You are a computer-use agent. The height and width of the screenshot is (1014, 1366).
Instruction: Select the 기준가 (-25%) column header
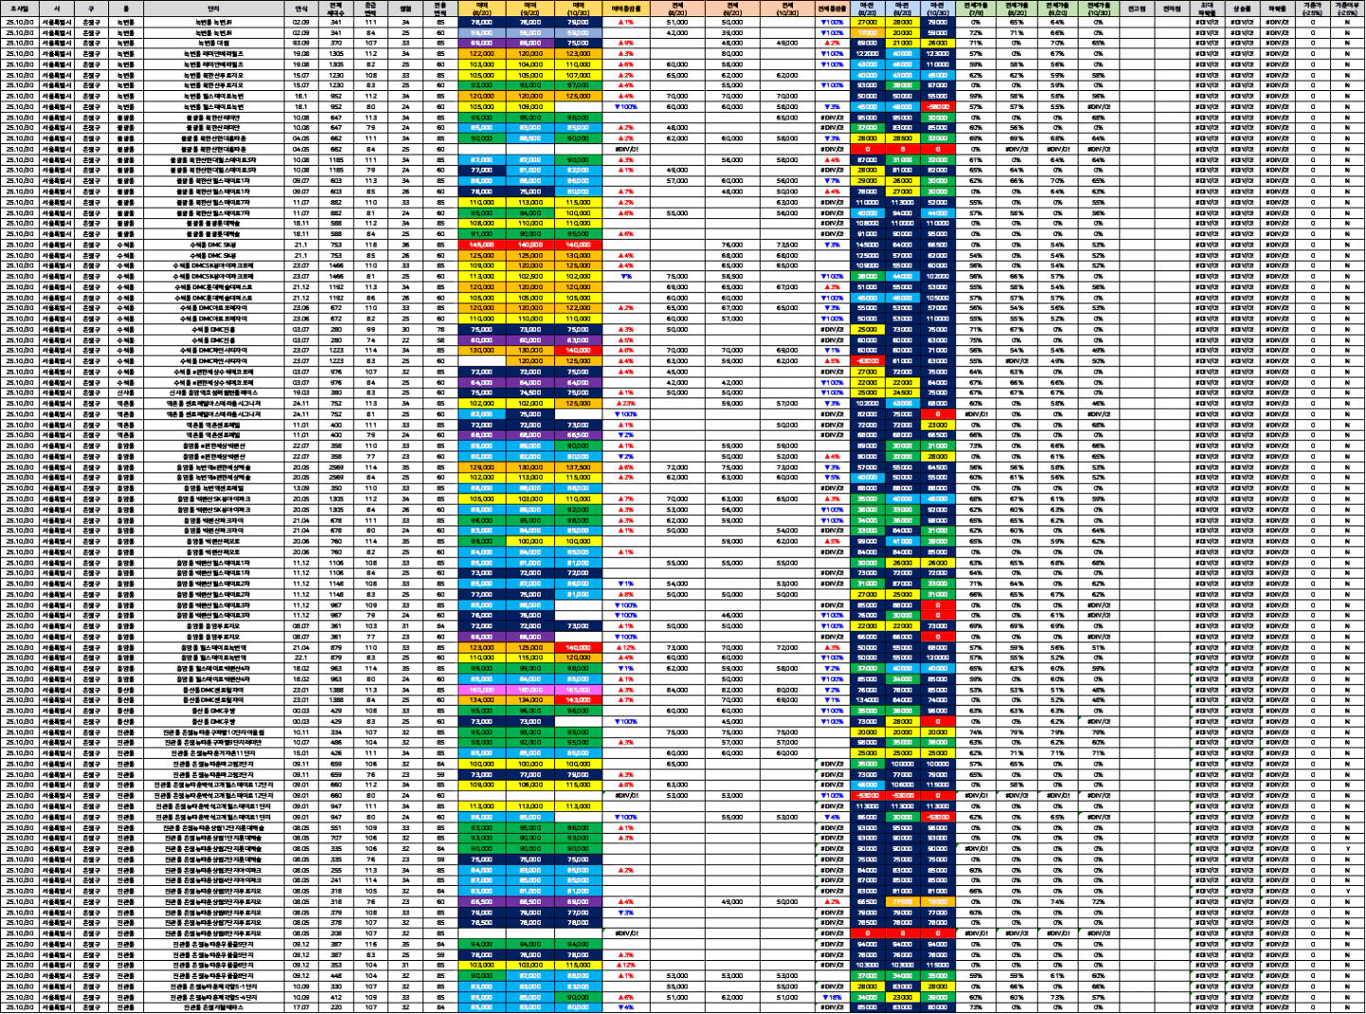(x=1313, y=9)
